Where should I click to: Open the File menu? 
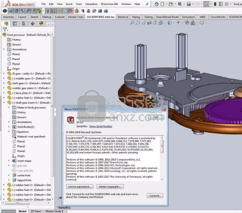tap(44, 4)
